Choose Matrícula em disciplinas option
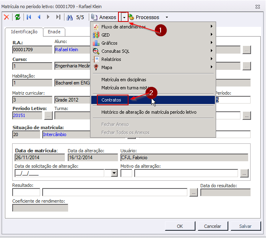 [x=124, y=80]
